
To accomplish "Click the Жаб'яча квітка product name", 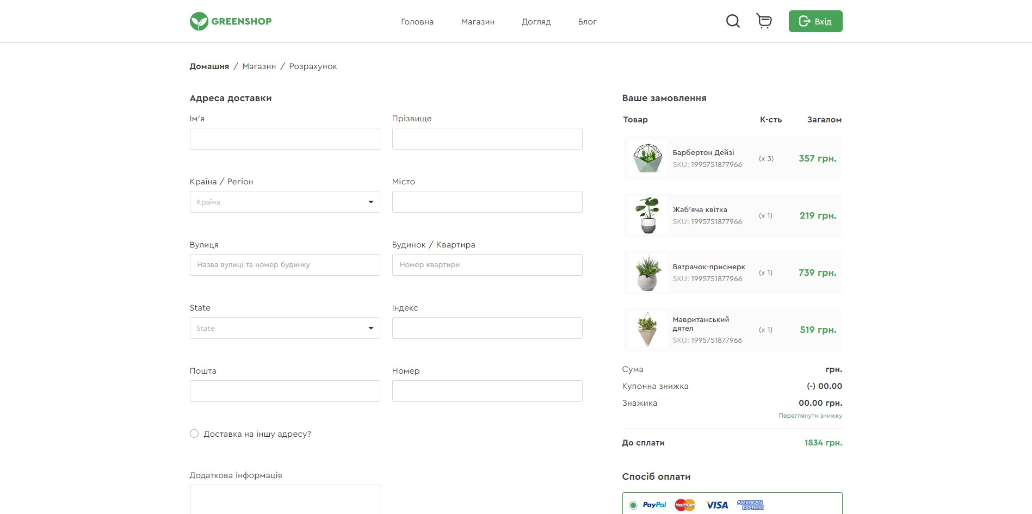I will [x=700, y=209].
